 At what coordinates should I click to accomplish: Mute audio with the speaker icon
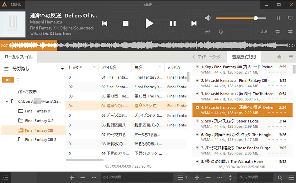tap(208, 18)
